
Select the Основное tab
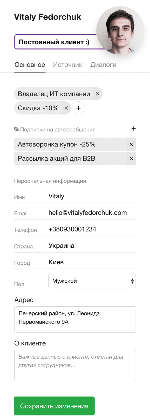tap(30, 65)
